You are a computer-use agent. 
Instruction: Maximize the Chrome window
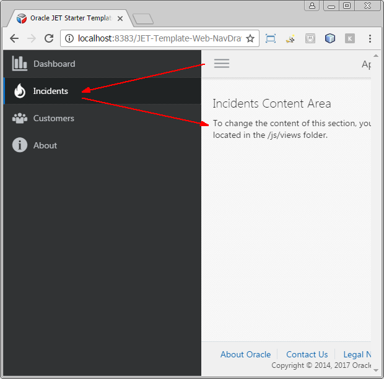click(x=347, y=6)
